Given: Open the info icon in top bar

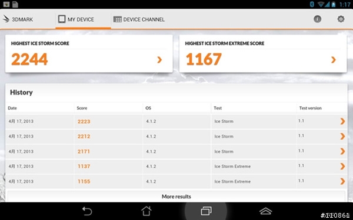Looking at the screenshot, I should pyautogui.click(x=318, y=19).
